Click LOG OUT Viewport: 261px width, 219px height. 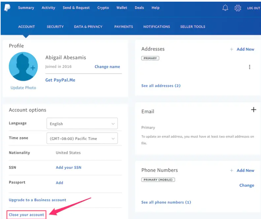tap(253, 8)
